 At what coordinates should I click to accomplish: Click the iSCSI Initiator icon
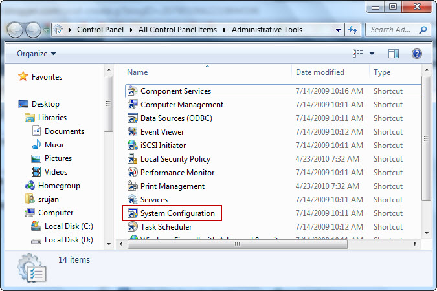(x=132, y=145)
